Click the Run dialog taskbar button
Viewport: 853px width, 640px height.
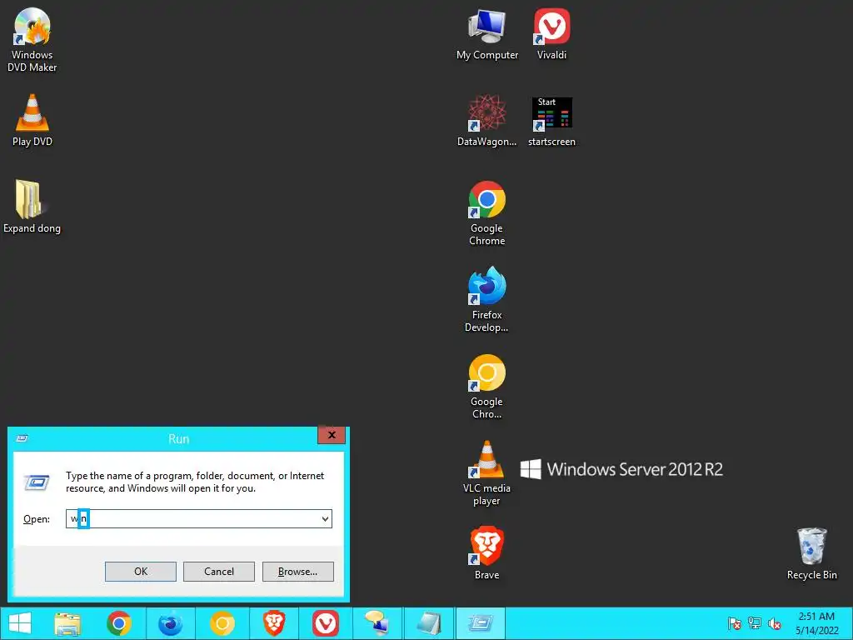point(481,623)
